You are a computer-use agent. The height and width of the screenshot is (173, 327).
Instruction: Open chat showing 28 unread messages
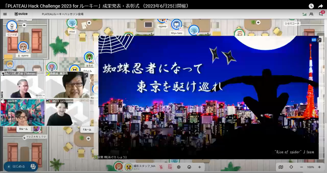(x=322, y=14)
